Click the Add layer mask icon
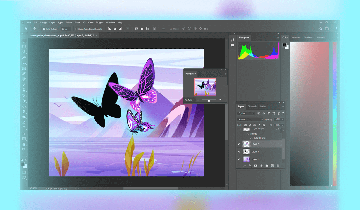The height and width of the screenshot is (210, 360). click(x=256, y=166)
